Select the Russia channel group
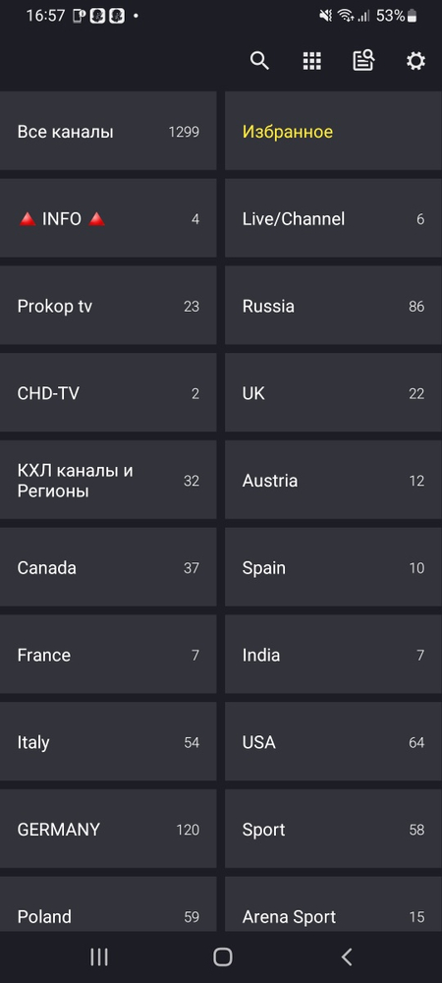This screenshot has width=442, height=983. click(333, 306)
